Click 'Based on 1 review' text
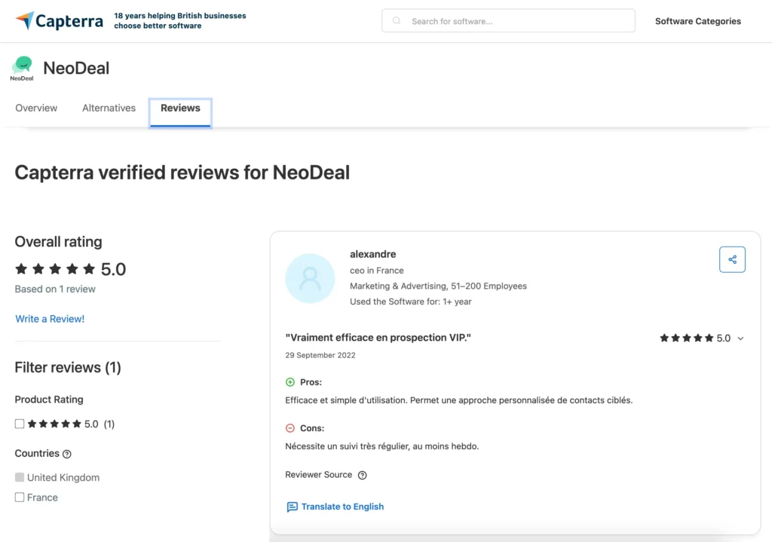 point(55,289)
